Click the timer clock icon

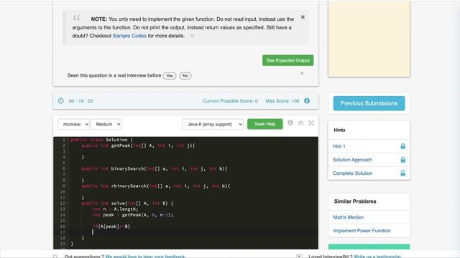pos(60,101)
